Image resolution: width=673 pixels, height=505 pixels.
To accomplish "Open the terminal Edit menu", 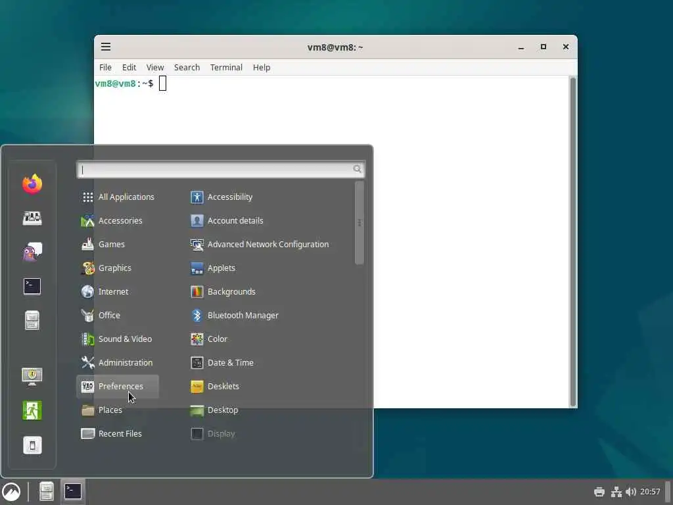I will 129,68.
